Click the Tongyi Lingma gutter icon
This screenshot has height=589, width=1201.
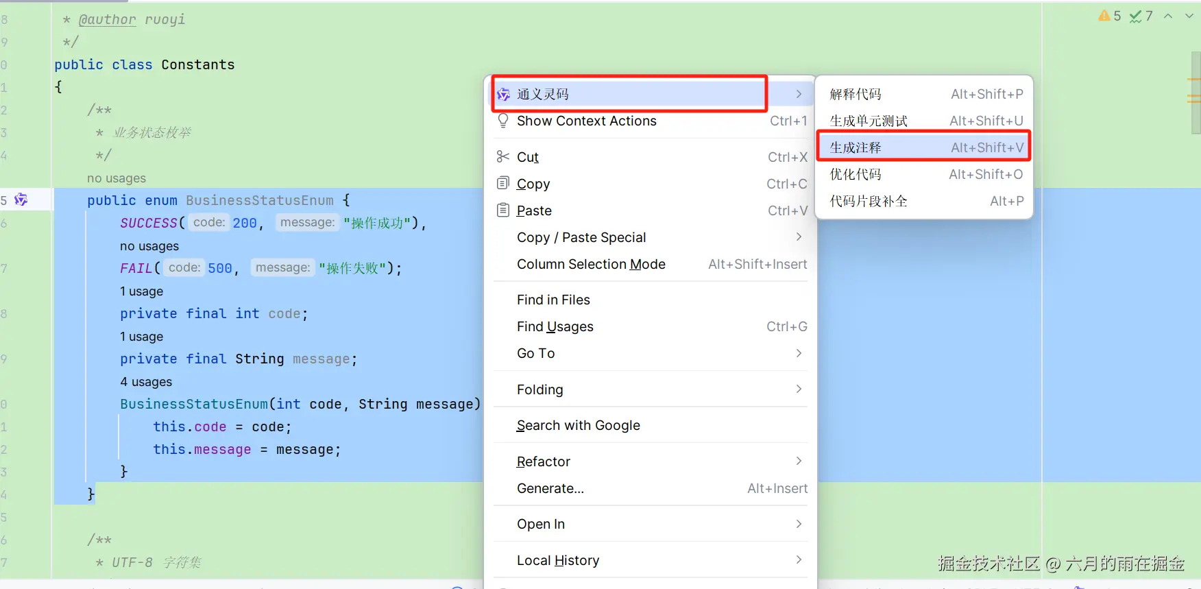(x=21, y=200)
